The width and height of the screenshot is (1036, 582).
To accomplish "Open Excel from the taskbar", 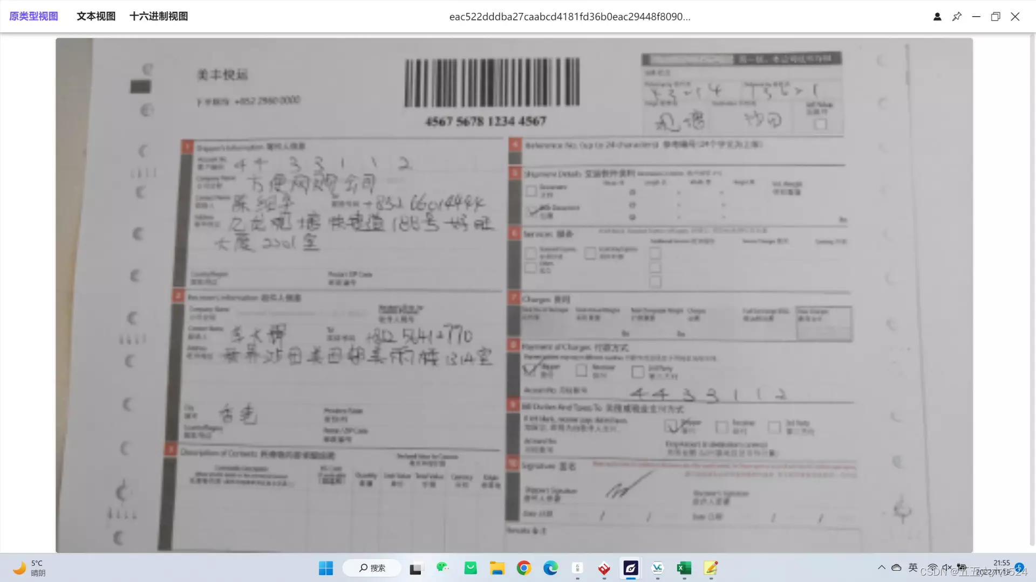I will [684, 568].
